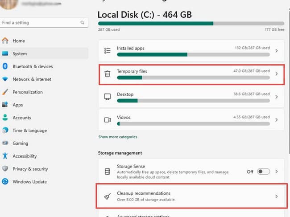The height and width of the screenshot is (217, 290).
Task: Expand Installed apps with its chevron
Action: coord(277,51)
